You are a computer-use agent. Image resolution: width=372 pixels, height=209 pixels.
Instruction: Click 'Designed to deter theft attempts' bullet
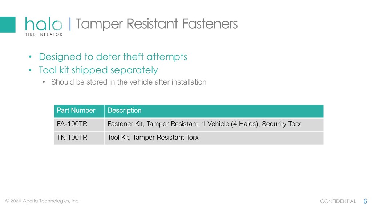coord(113,57)
